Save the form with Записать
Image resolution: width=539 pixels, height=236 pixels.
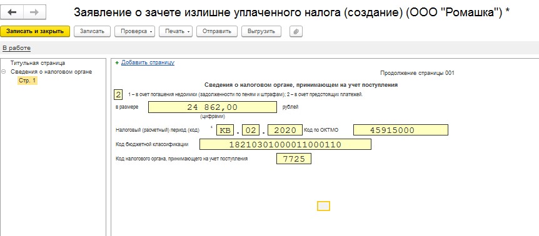point(92,31)
